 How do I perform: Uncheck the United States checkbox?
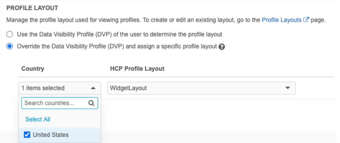click(27, 135)
